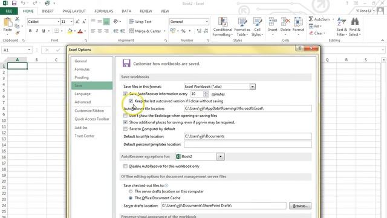The width and height of the screenshot is (387, 218).
Task: Click the Wrap Text button
Action: click(140, 22)
